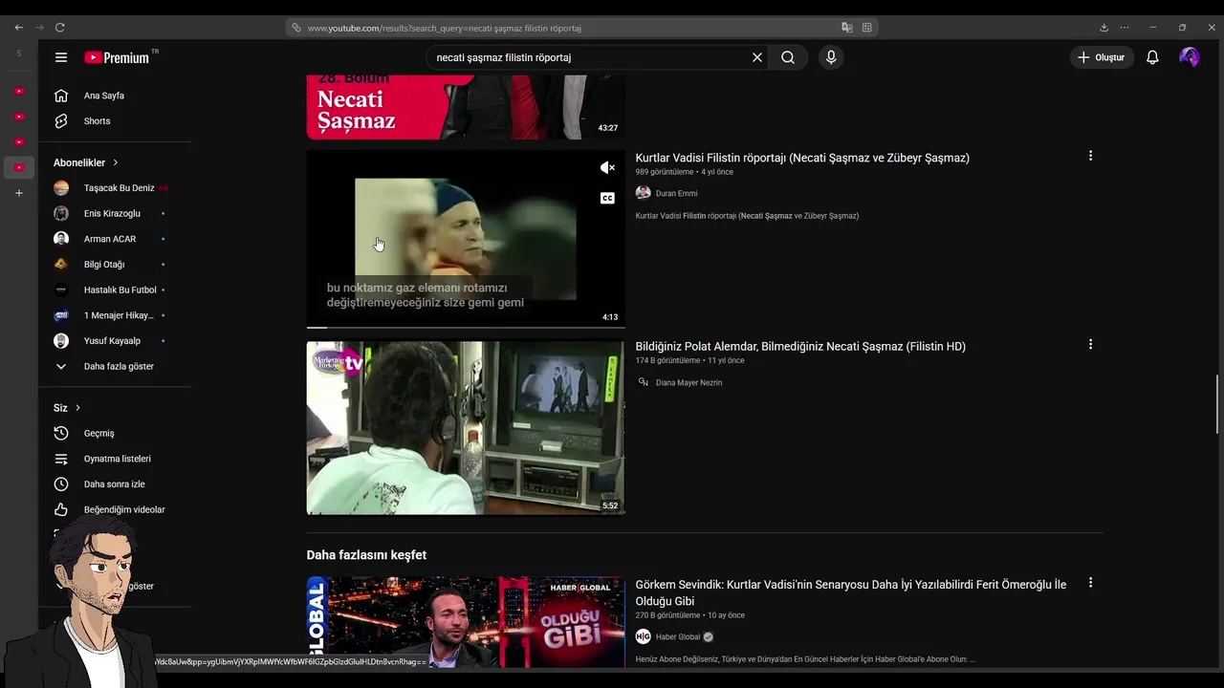The width and height of the screenshot is (1224, 688).
Task: Open the 43:27 Necati Şaşmaz thumbnail
Action: 466,107
